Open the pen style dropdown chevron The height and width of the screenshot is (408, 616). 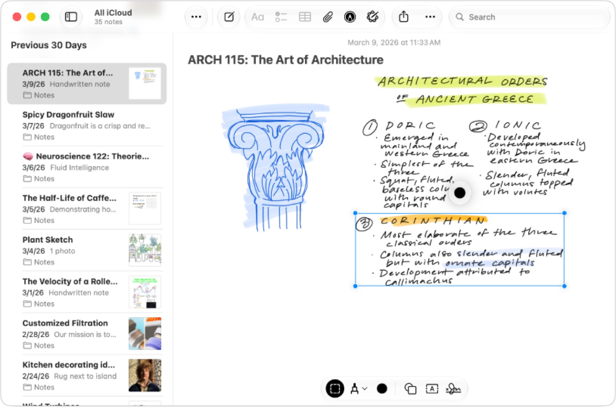point(365,389)
